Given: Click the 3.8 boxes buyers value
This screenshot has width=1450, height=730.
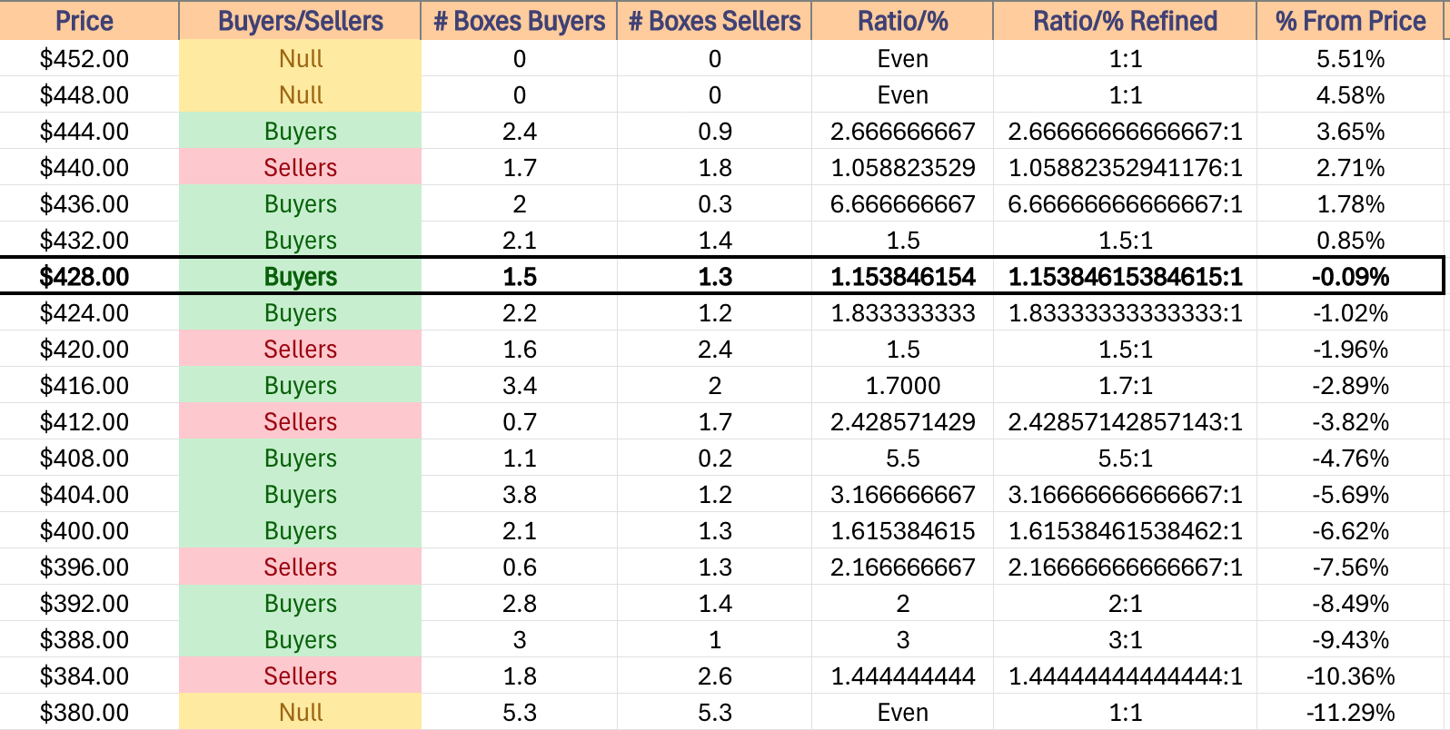Looking at the screenshot, I should pyautogui.click(x=520, y=495).
